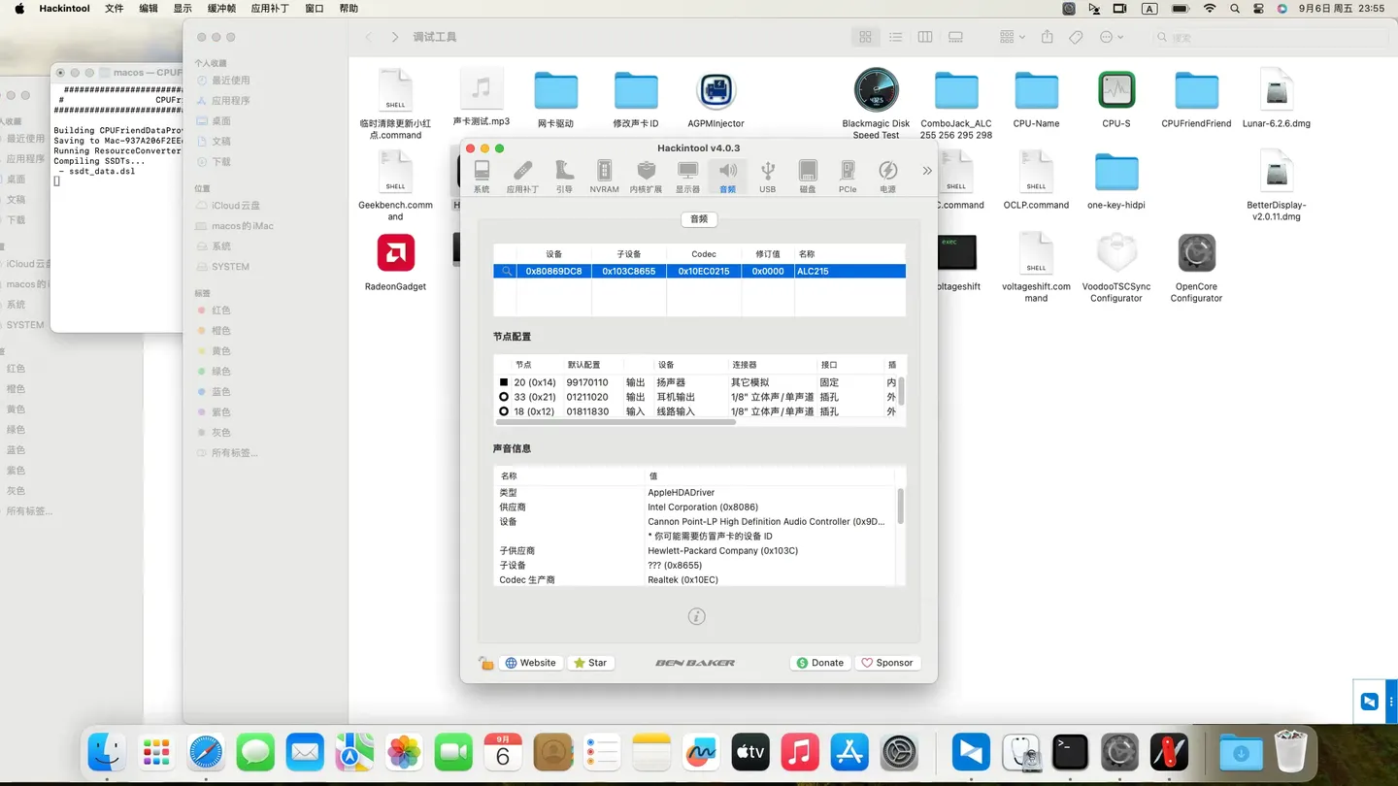The image size is (1398, 786).
Task: Click the Donate button
Action: tap(820, 663)
